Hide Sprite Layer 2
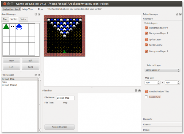Viewport: 184px width, 134px height. pyautogui.click(x=146, y=45)
